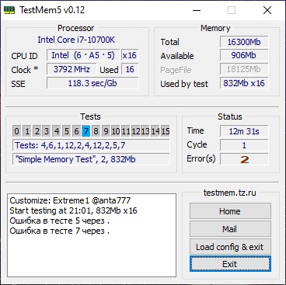
Task: Click the Load config & exit button
Action: 230,247
